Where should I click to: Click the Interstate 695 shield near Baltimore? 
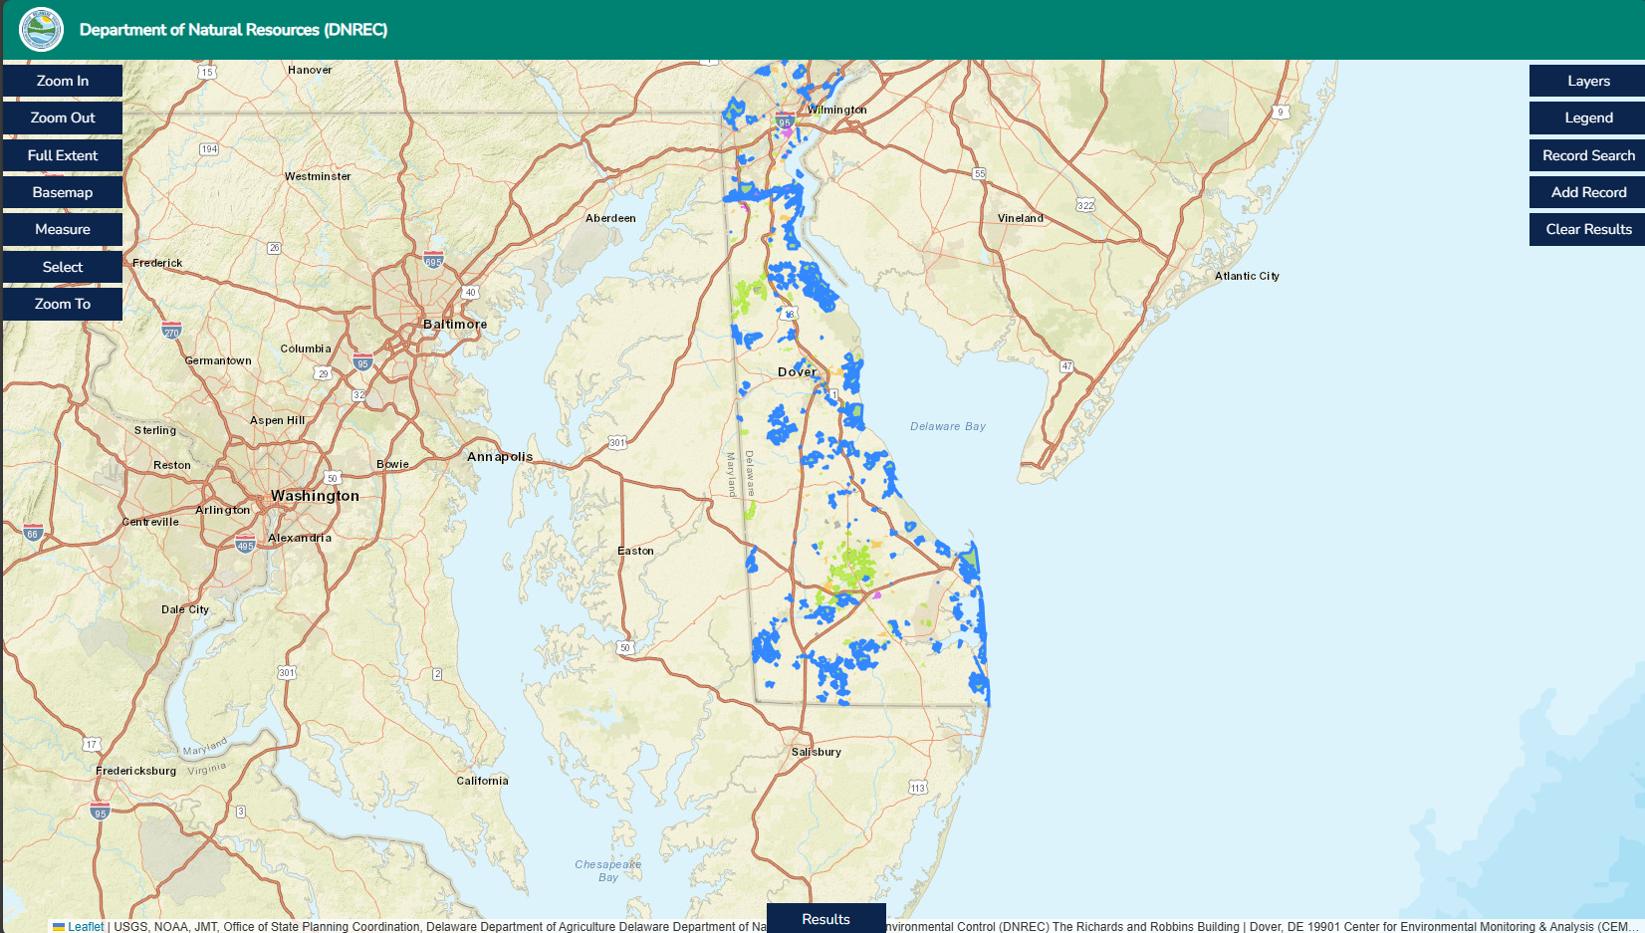tap(433, 261)
